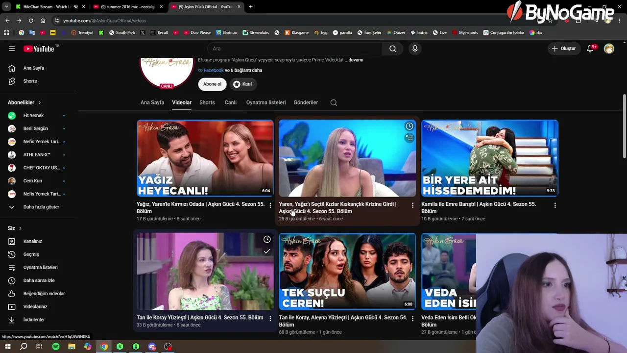Open Discord from the taskbar
Image resolution: width=627 pixels, height=353 pixels.
152,347
